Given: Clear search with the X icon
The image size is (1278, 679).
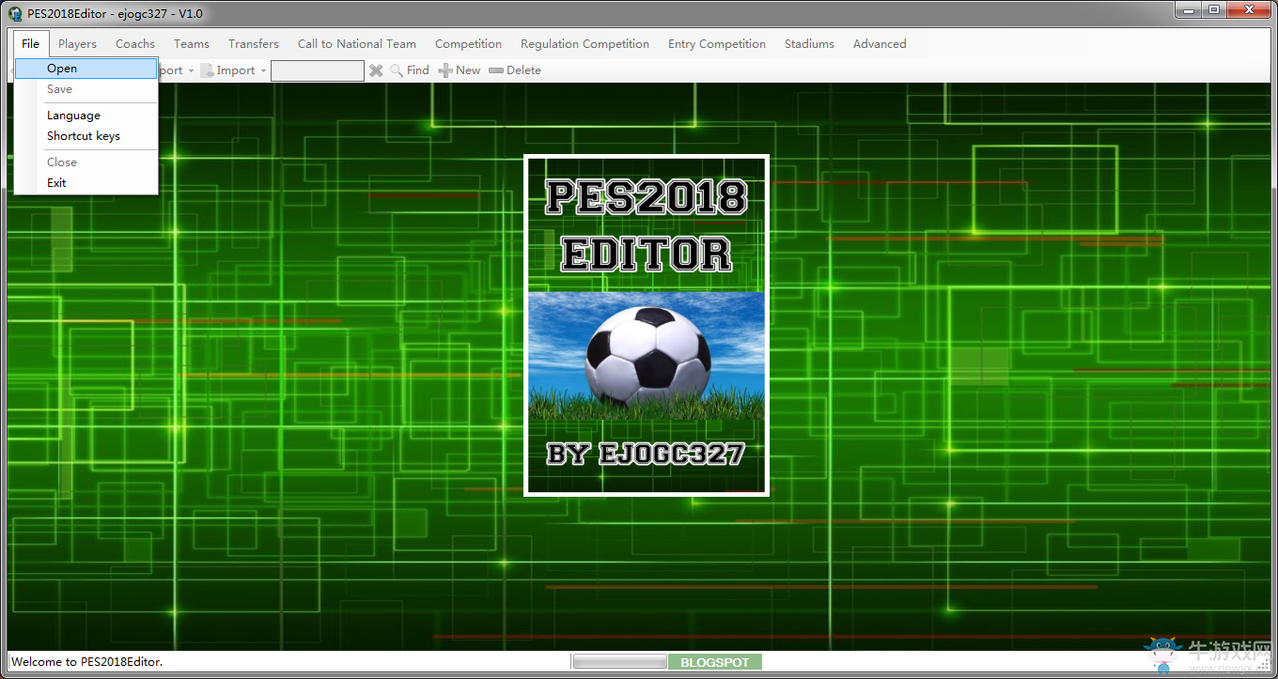Looking at the screenshot, I should point(376,70).
